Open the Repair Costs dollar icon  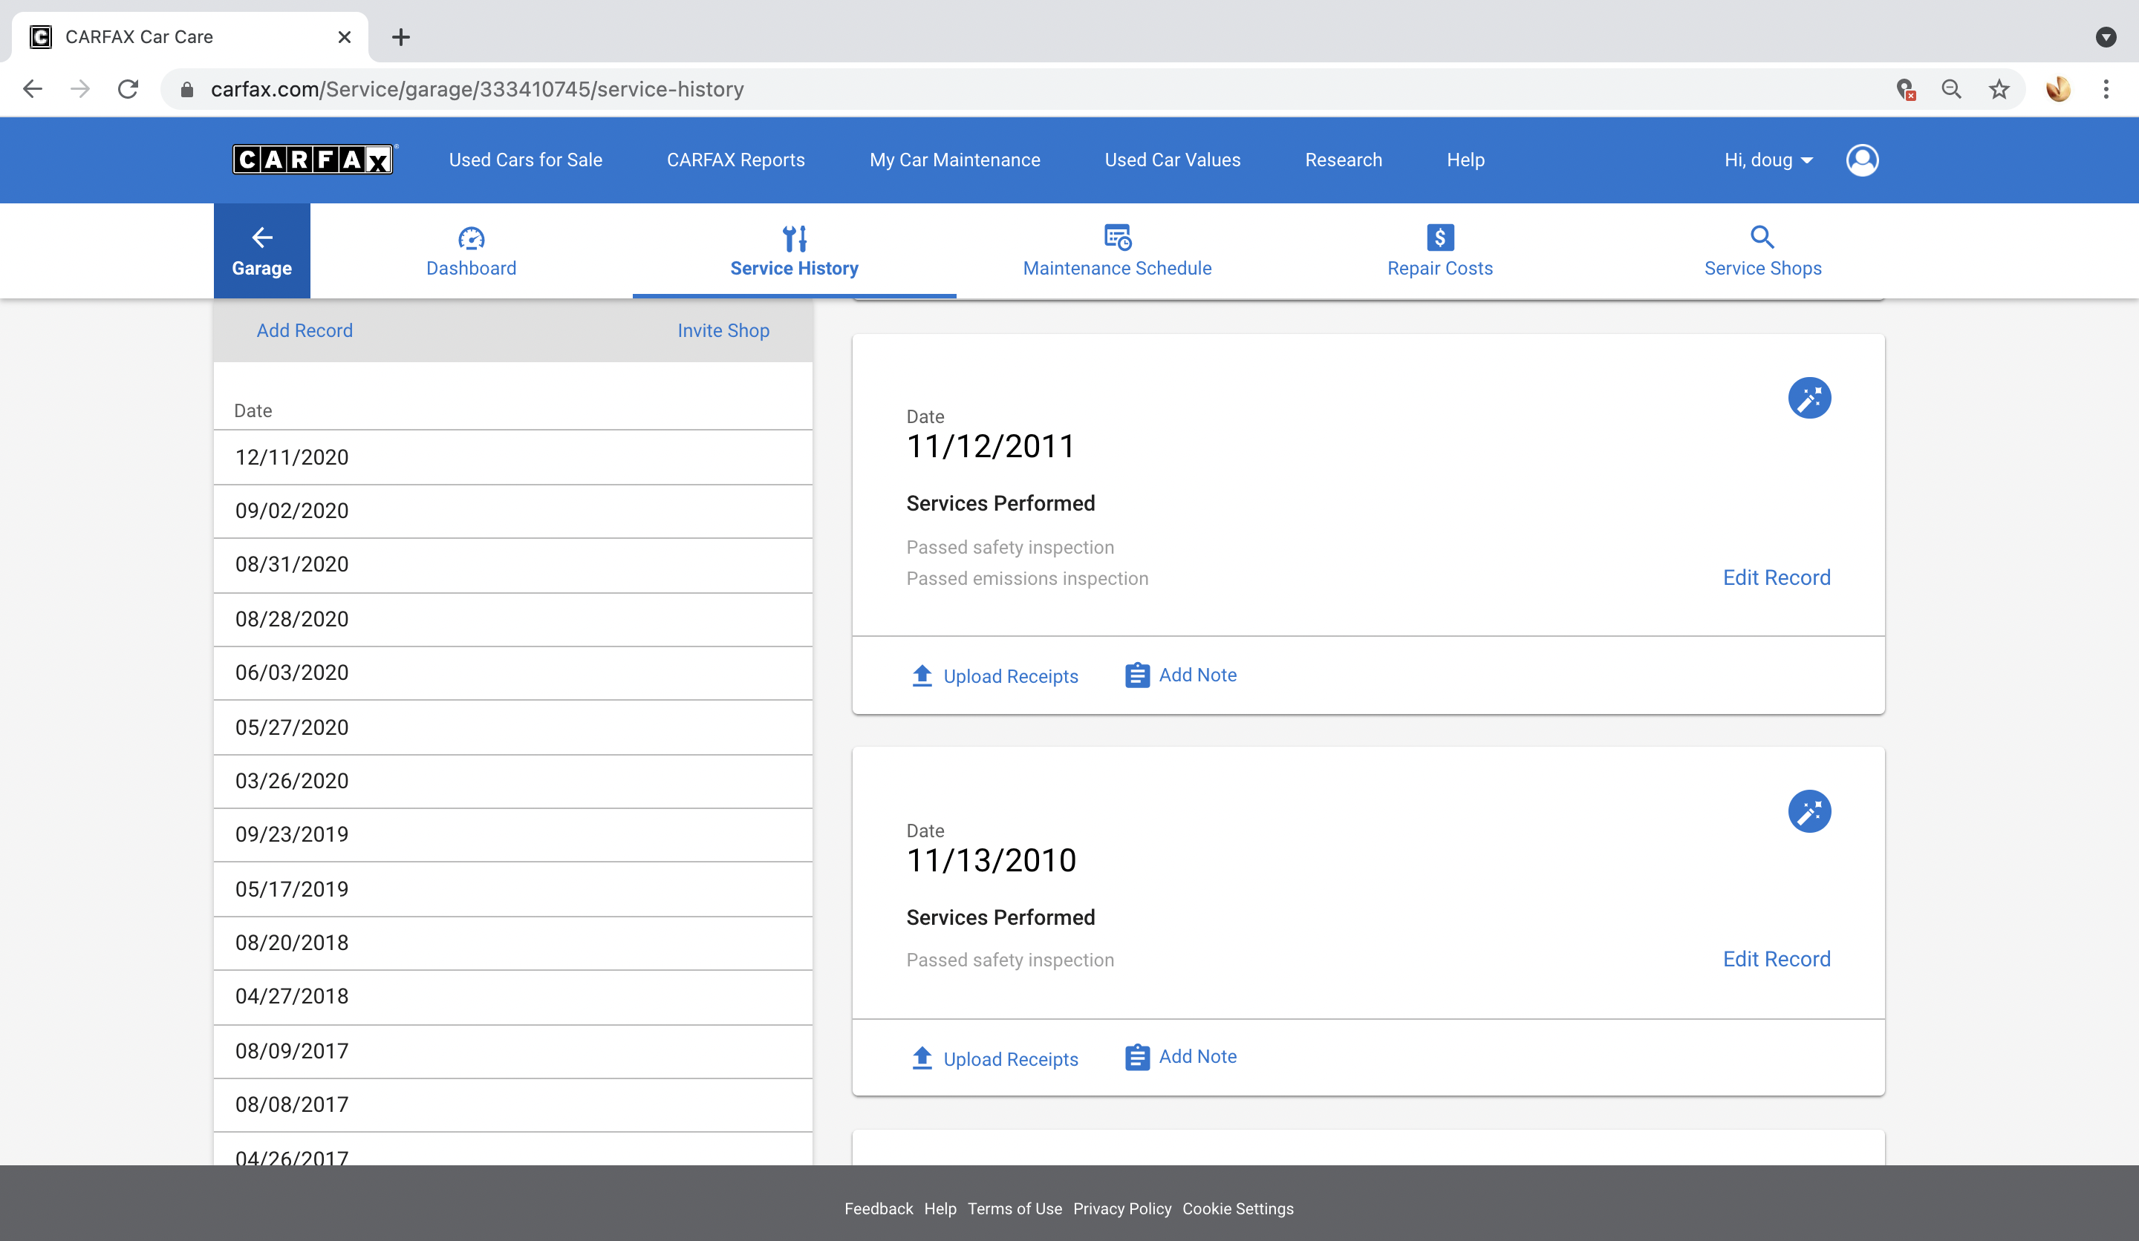coord(1439,238)
